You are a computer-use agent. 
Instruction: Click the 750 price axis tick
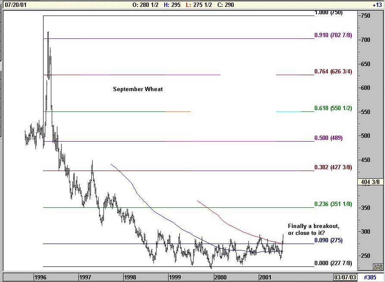pos(365,16)
